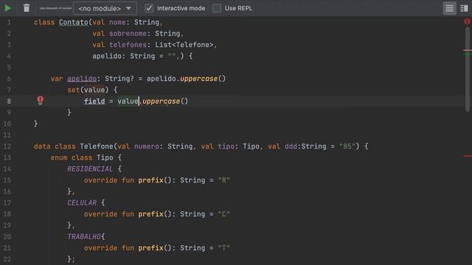Select the side-by-side output layout icon
This screenshot has height=265, width=472.
tap(464, 8)
